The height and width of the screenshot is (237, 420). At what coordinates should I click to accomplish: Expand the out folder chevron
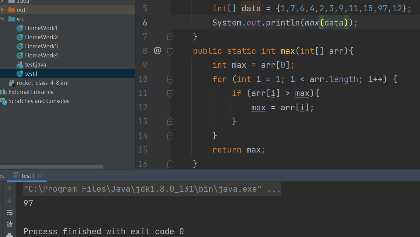point(2,10)
